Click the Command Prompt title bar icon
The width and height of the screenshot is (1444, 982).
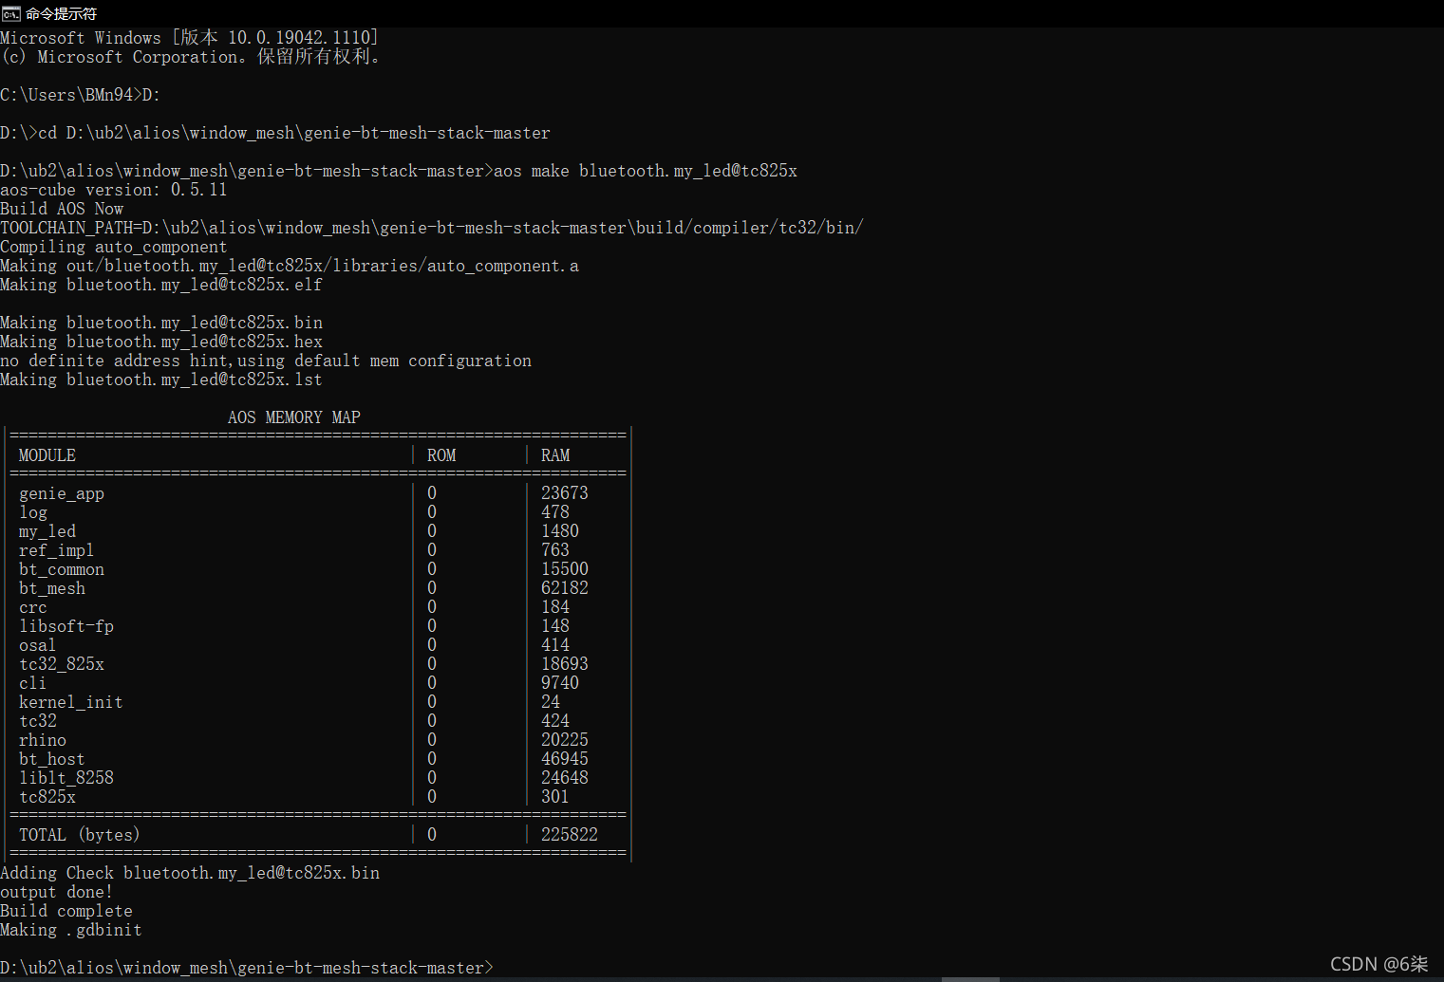coord(10,13)
